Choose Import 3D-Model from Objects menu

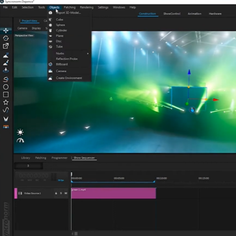[68, 13]
